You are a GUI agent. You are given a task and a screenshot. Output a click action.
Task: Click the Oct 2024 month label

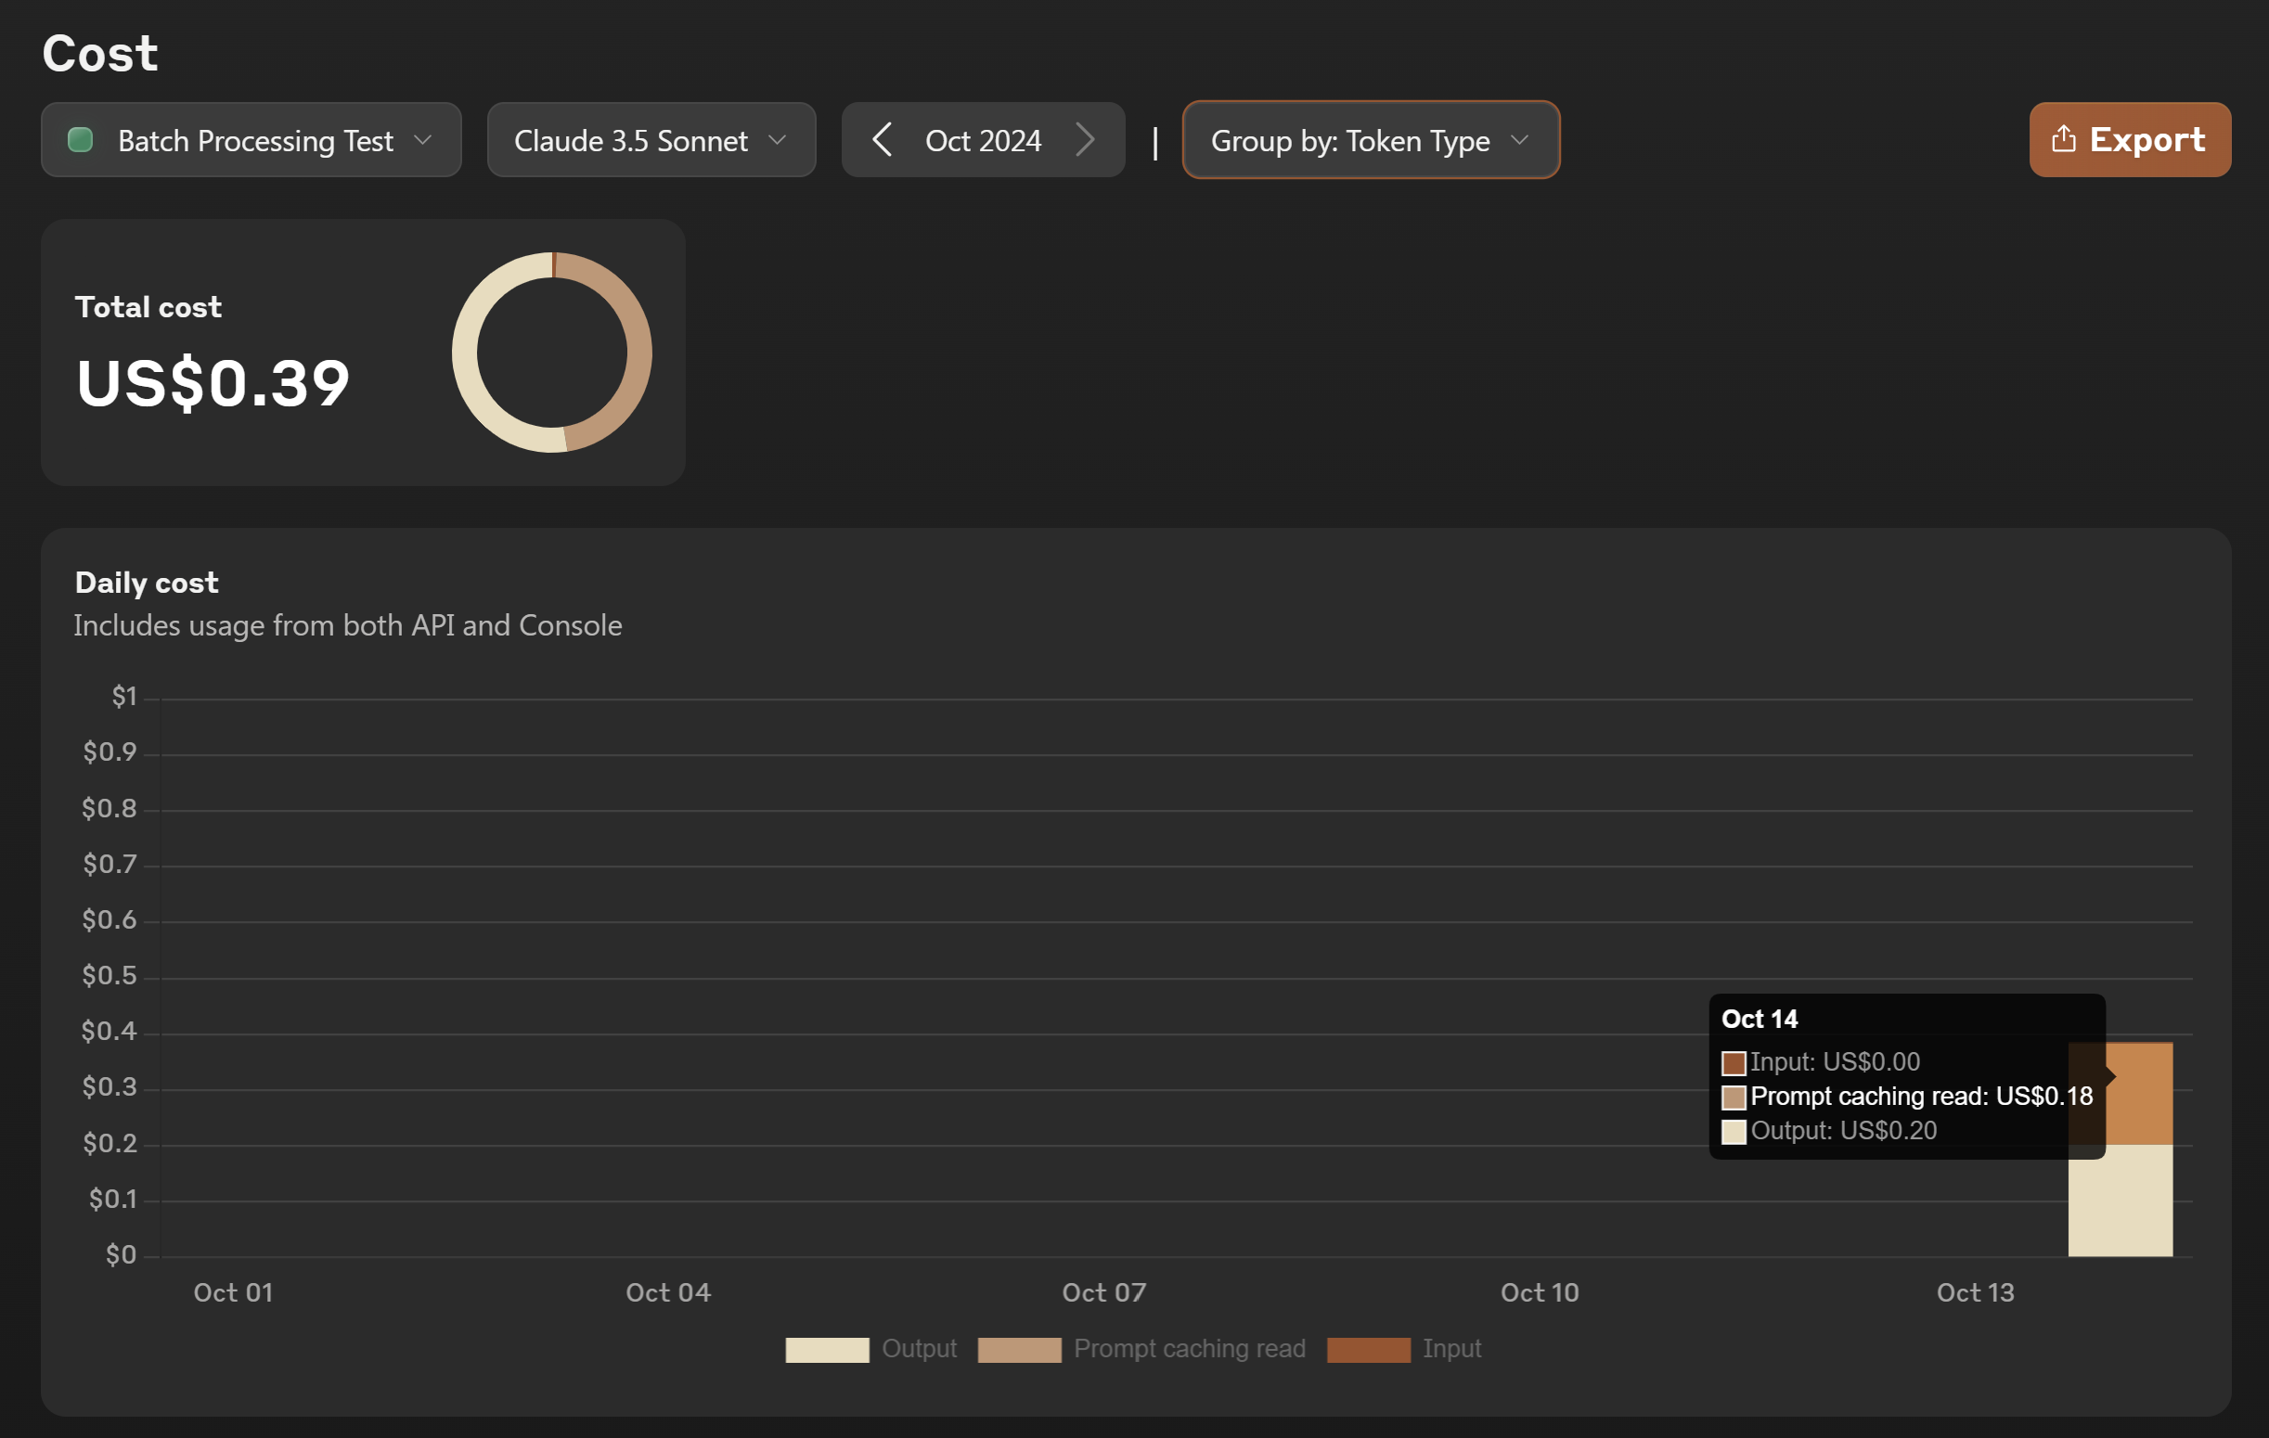pyautogui.click(x=983, y=140)
